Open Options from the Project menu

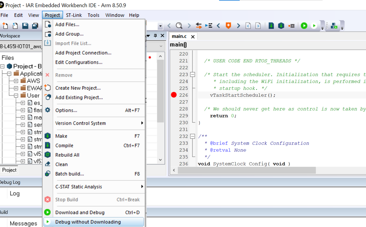pyautogui.click(x=94, y=110)
